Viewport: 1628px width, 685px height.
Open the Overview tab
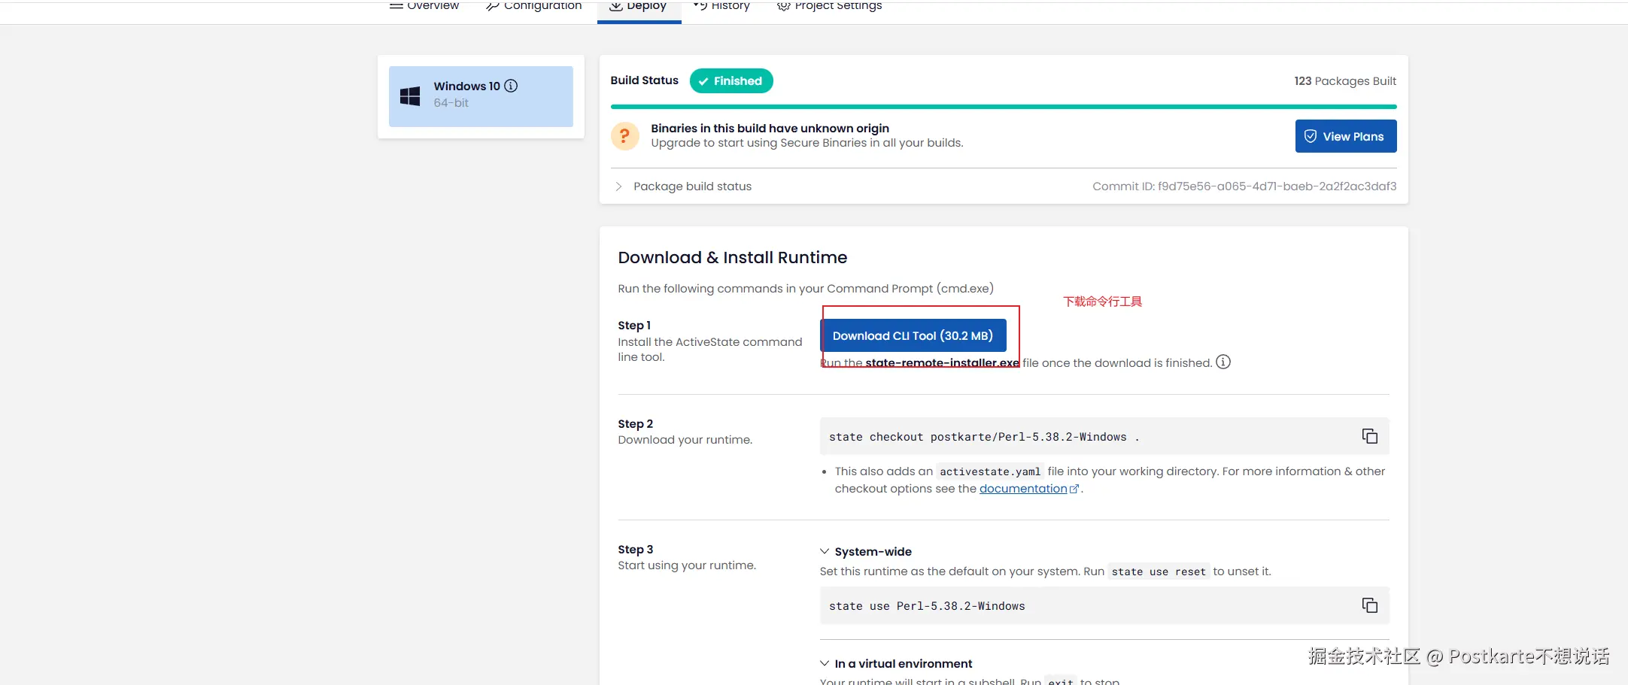[424, 6]
